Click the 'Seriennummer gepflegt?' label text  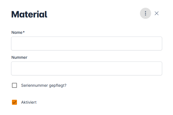click(44, 85)
